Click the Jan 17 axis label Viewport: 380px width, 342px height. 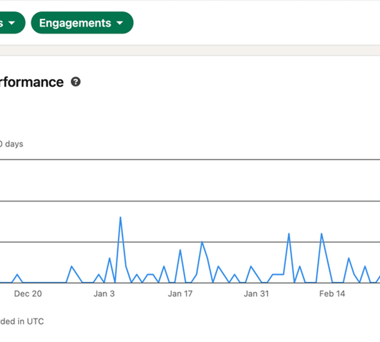(180, 294)
